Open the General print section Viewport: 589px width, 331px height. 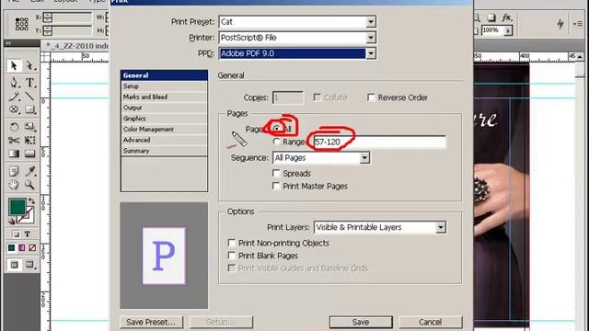coord(164,75)
